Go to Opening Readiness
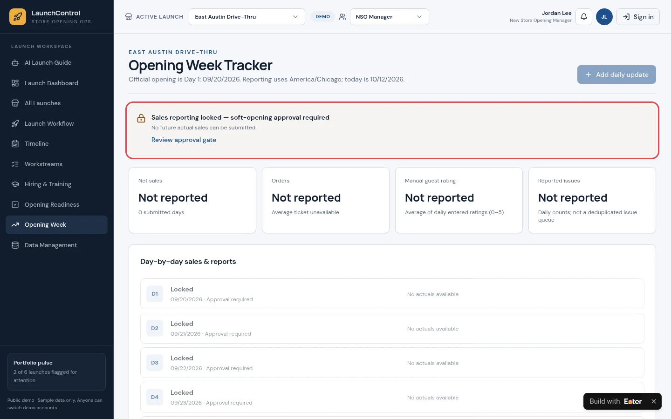 click(x=56, y=204)
